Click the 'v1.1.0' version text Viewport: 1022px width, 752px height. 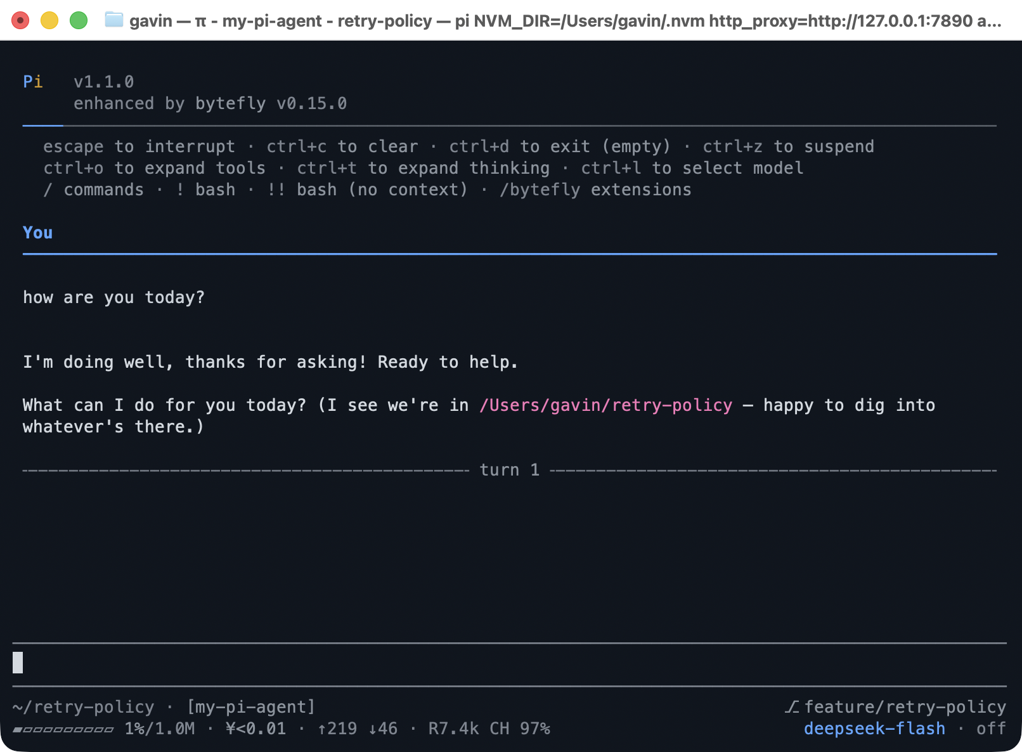(104, 82)
